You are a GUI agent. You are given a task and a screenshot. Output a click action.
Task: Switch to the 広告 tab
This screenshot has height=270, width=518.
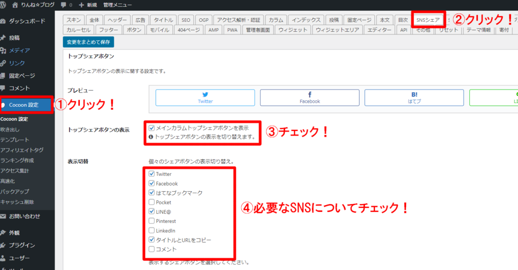pos(141,20)
